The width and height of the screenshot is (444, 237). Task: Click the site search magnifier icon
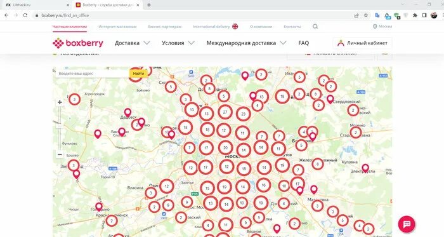pyautogui.click(x=315, y=26)
